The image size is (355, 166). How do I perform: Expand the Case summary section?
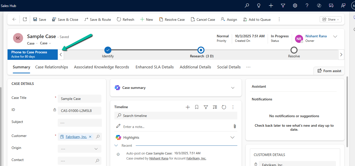point(233,88)
